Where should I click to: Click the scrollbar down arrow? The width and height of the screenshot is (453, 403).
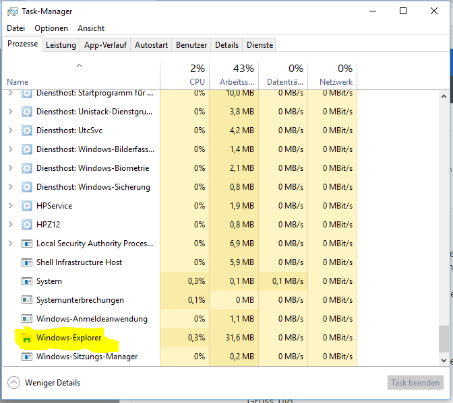pyautogui.click(x=444, y=360)
